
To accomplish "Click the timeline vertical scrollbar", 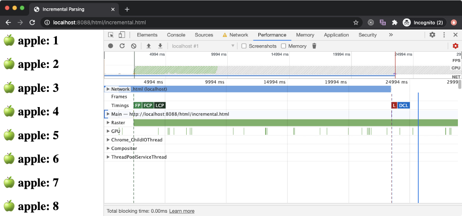I will (x=460, y=84).
